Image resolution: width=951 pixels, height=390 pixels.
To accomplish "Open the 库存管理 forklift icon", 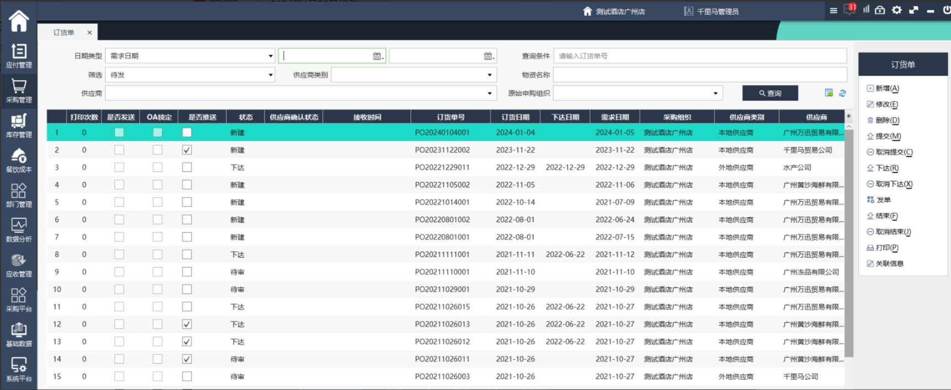I will [x=19, y=125].
